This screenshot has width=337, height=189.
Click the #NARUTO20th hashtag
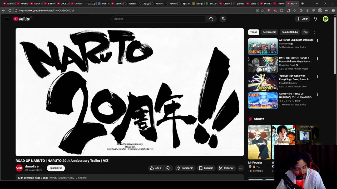57,178
